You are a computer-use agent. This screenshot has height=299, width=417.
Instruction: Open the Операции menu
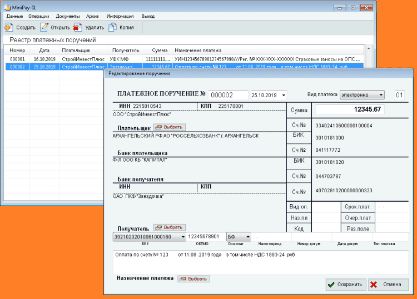tap(38, 17)
